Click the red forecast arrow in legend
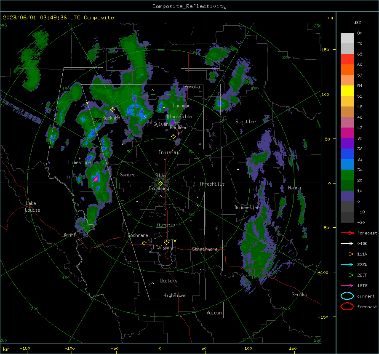 coord(347,233)
